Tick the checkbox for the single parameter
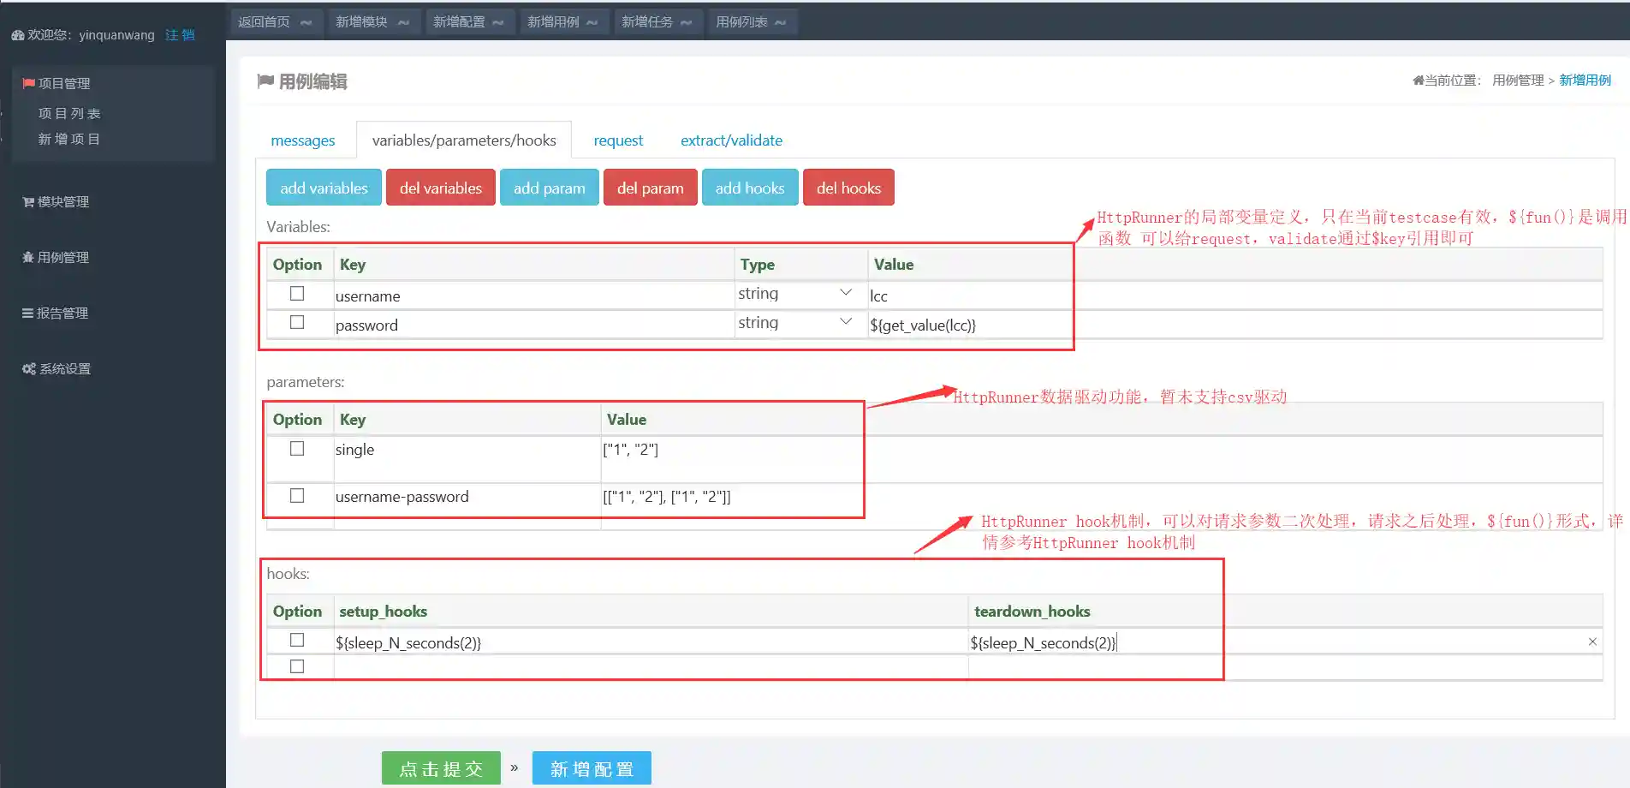The width and height of the screenshot is (1630, 788). [x=297, y=449]
